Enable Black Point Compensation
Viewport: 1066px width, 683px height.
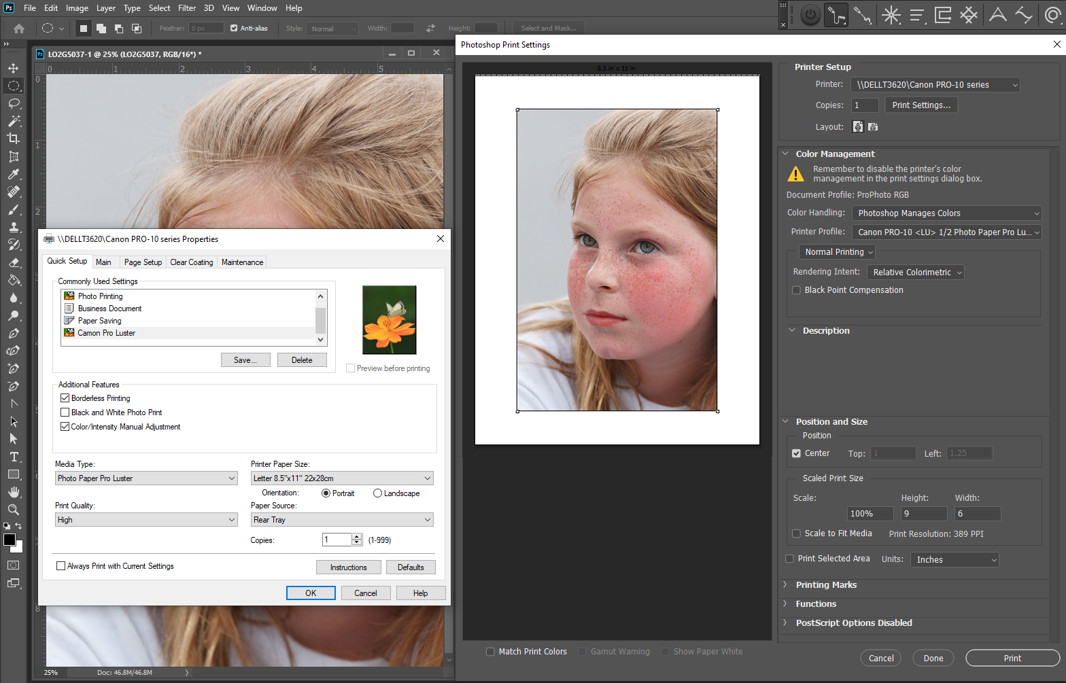click(796, 290)
